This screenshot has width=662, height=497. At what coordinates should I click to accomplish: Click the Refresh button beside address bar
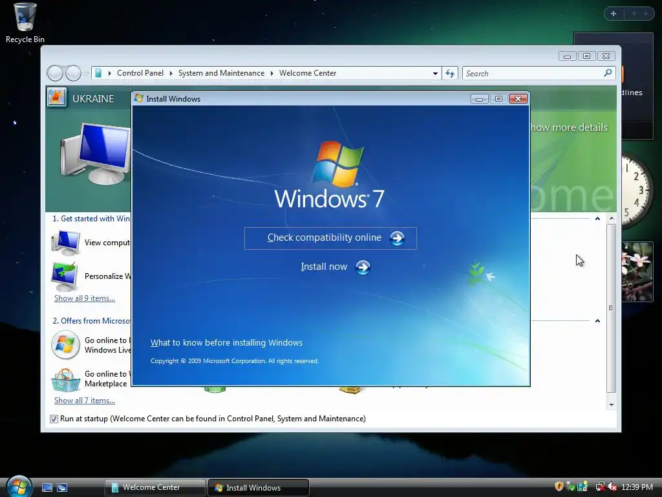(450, 74)
